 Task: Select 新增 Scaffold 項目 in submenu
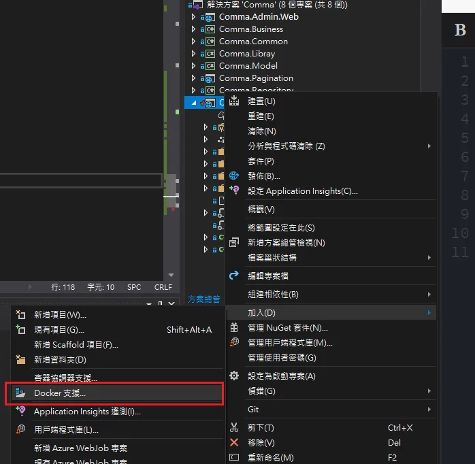[x=76, y=345]
